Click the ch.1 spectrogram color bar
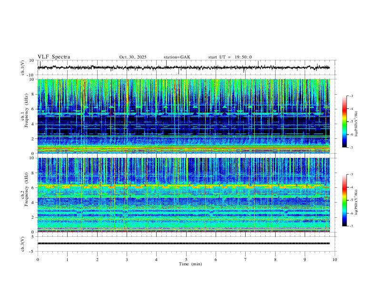This screenshot has width=377, height=291. coord(344,121)
